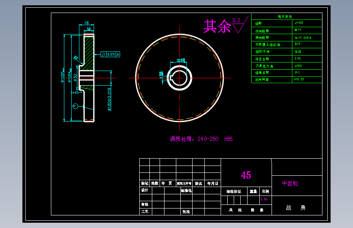The height and width of the screenshot is (228, 353).
Task: Click the 3.2 roughness value
Action: [x=236, y=20]
